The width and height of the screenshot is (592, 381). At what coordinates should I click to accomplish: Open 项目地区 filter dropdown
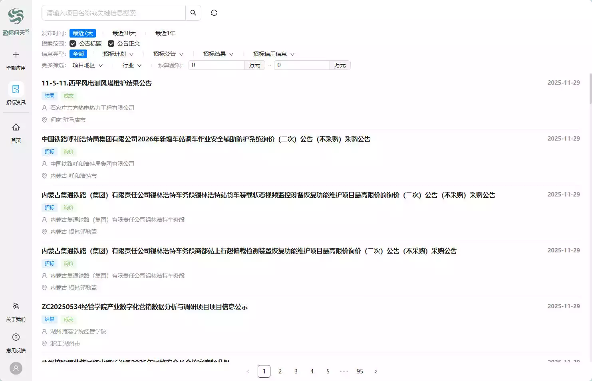pos(87,65)
